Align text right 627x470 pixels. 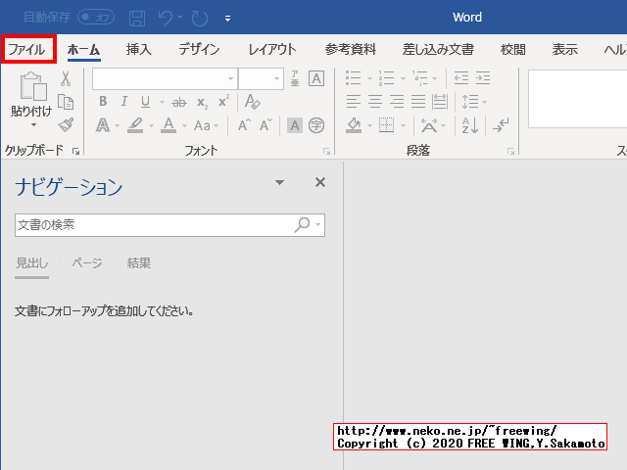pos(397,102)
